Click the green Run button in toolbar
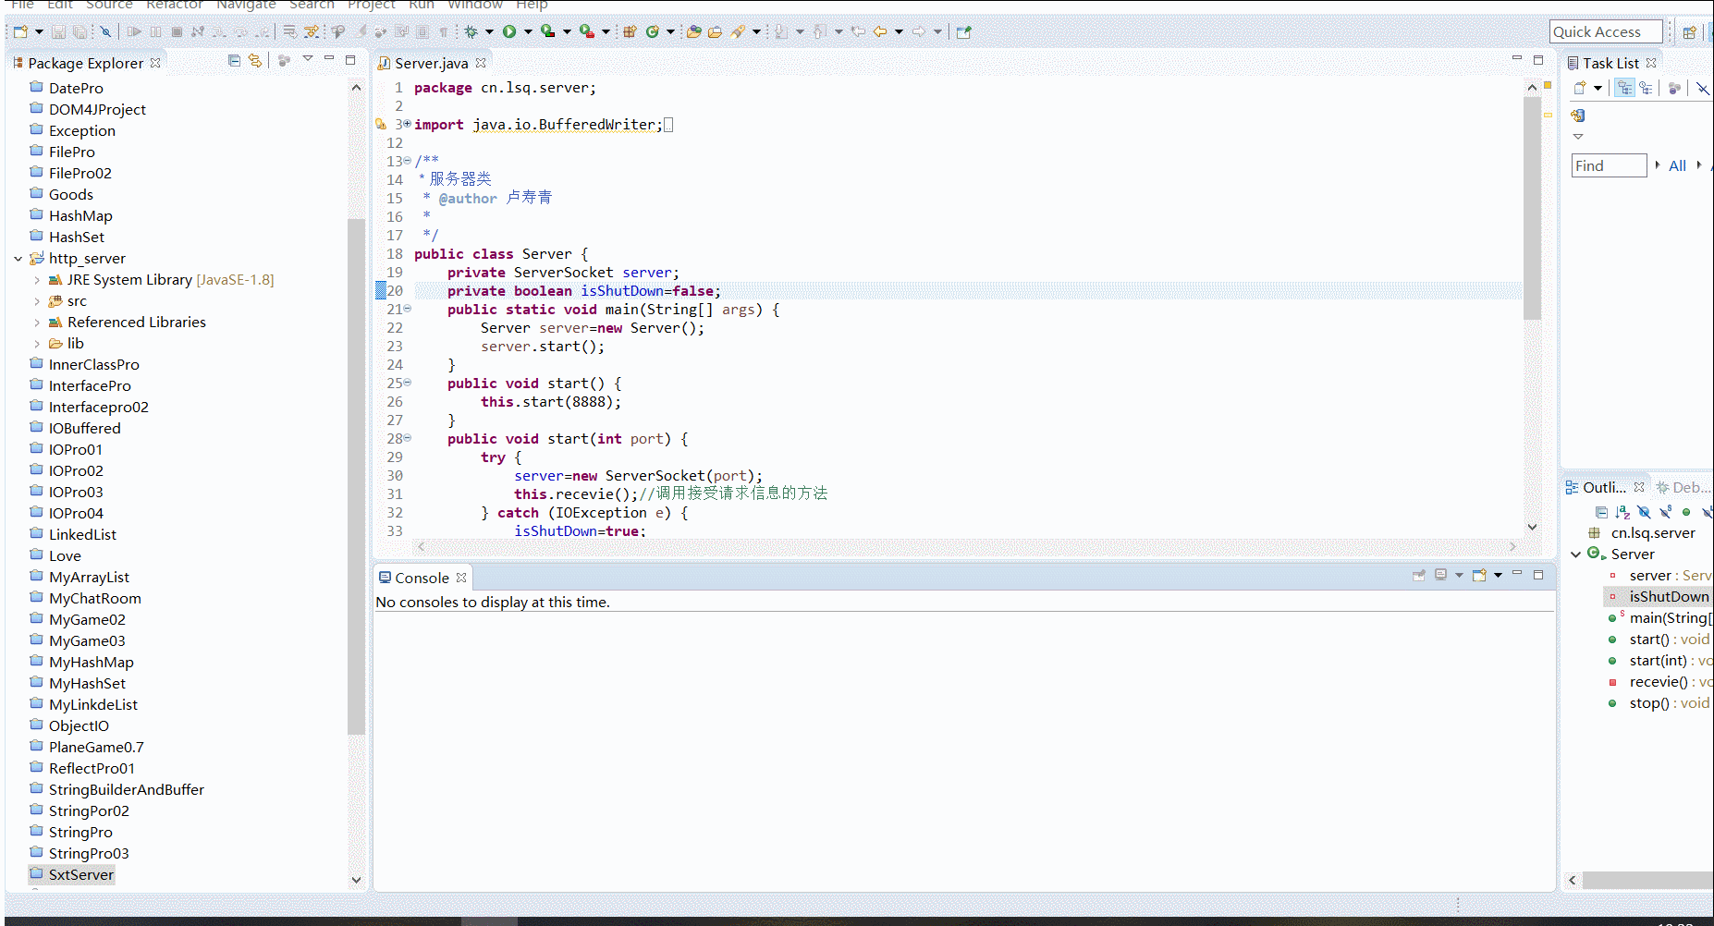 click(509, 31)
